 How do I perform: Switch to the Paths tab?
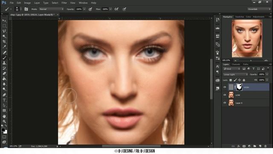[x=246, y=64]
